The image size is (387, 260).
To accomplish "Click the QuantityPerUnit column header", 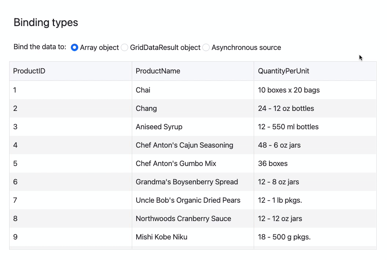I will [283, 71].
